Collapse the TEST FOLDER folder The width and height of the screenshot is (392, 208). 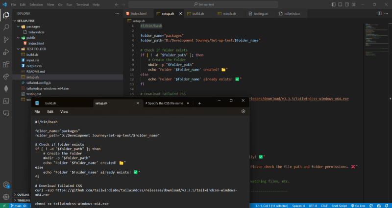pyautogui.click(x=18, y=49)
